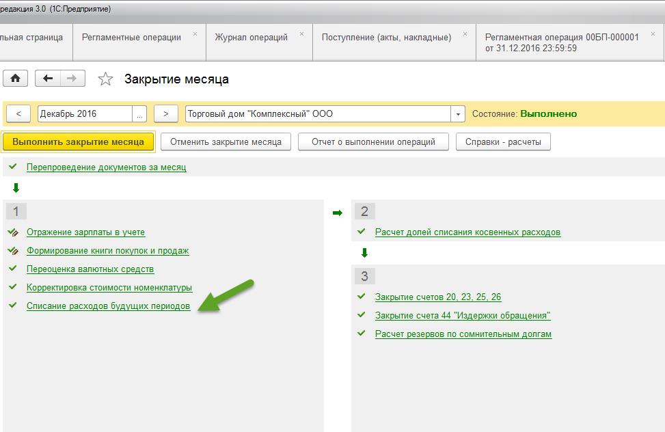Image resolution: width=665 pixels, height=432 pixels.
Task: Open Закрытие счета 44 Издержки обращения link
Action: click(x=463, y=315)
